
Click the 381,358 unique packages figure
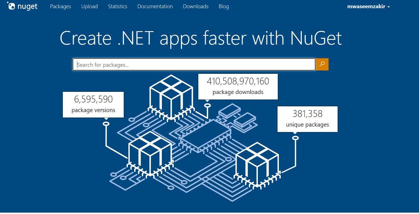308,113
